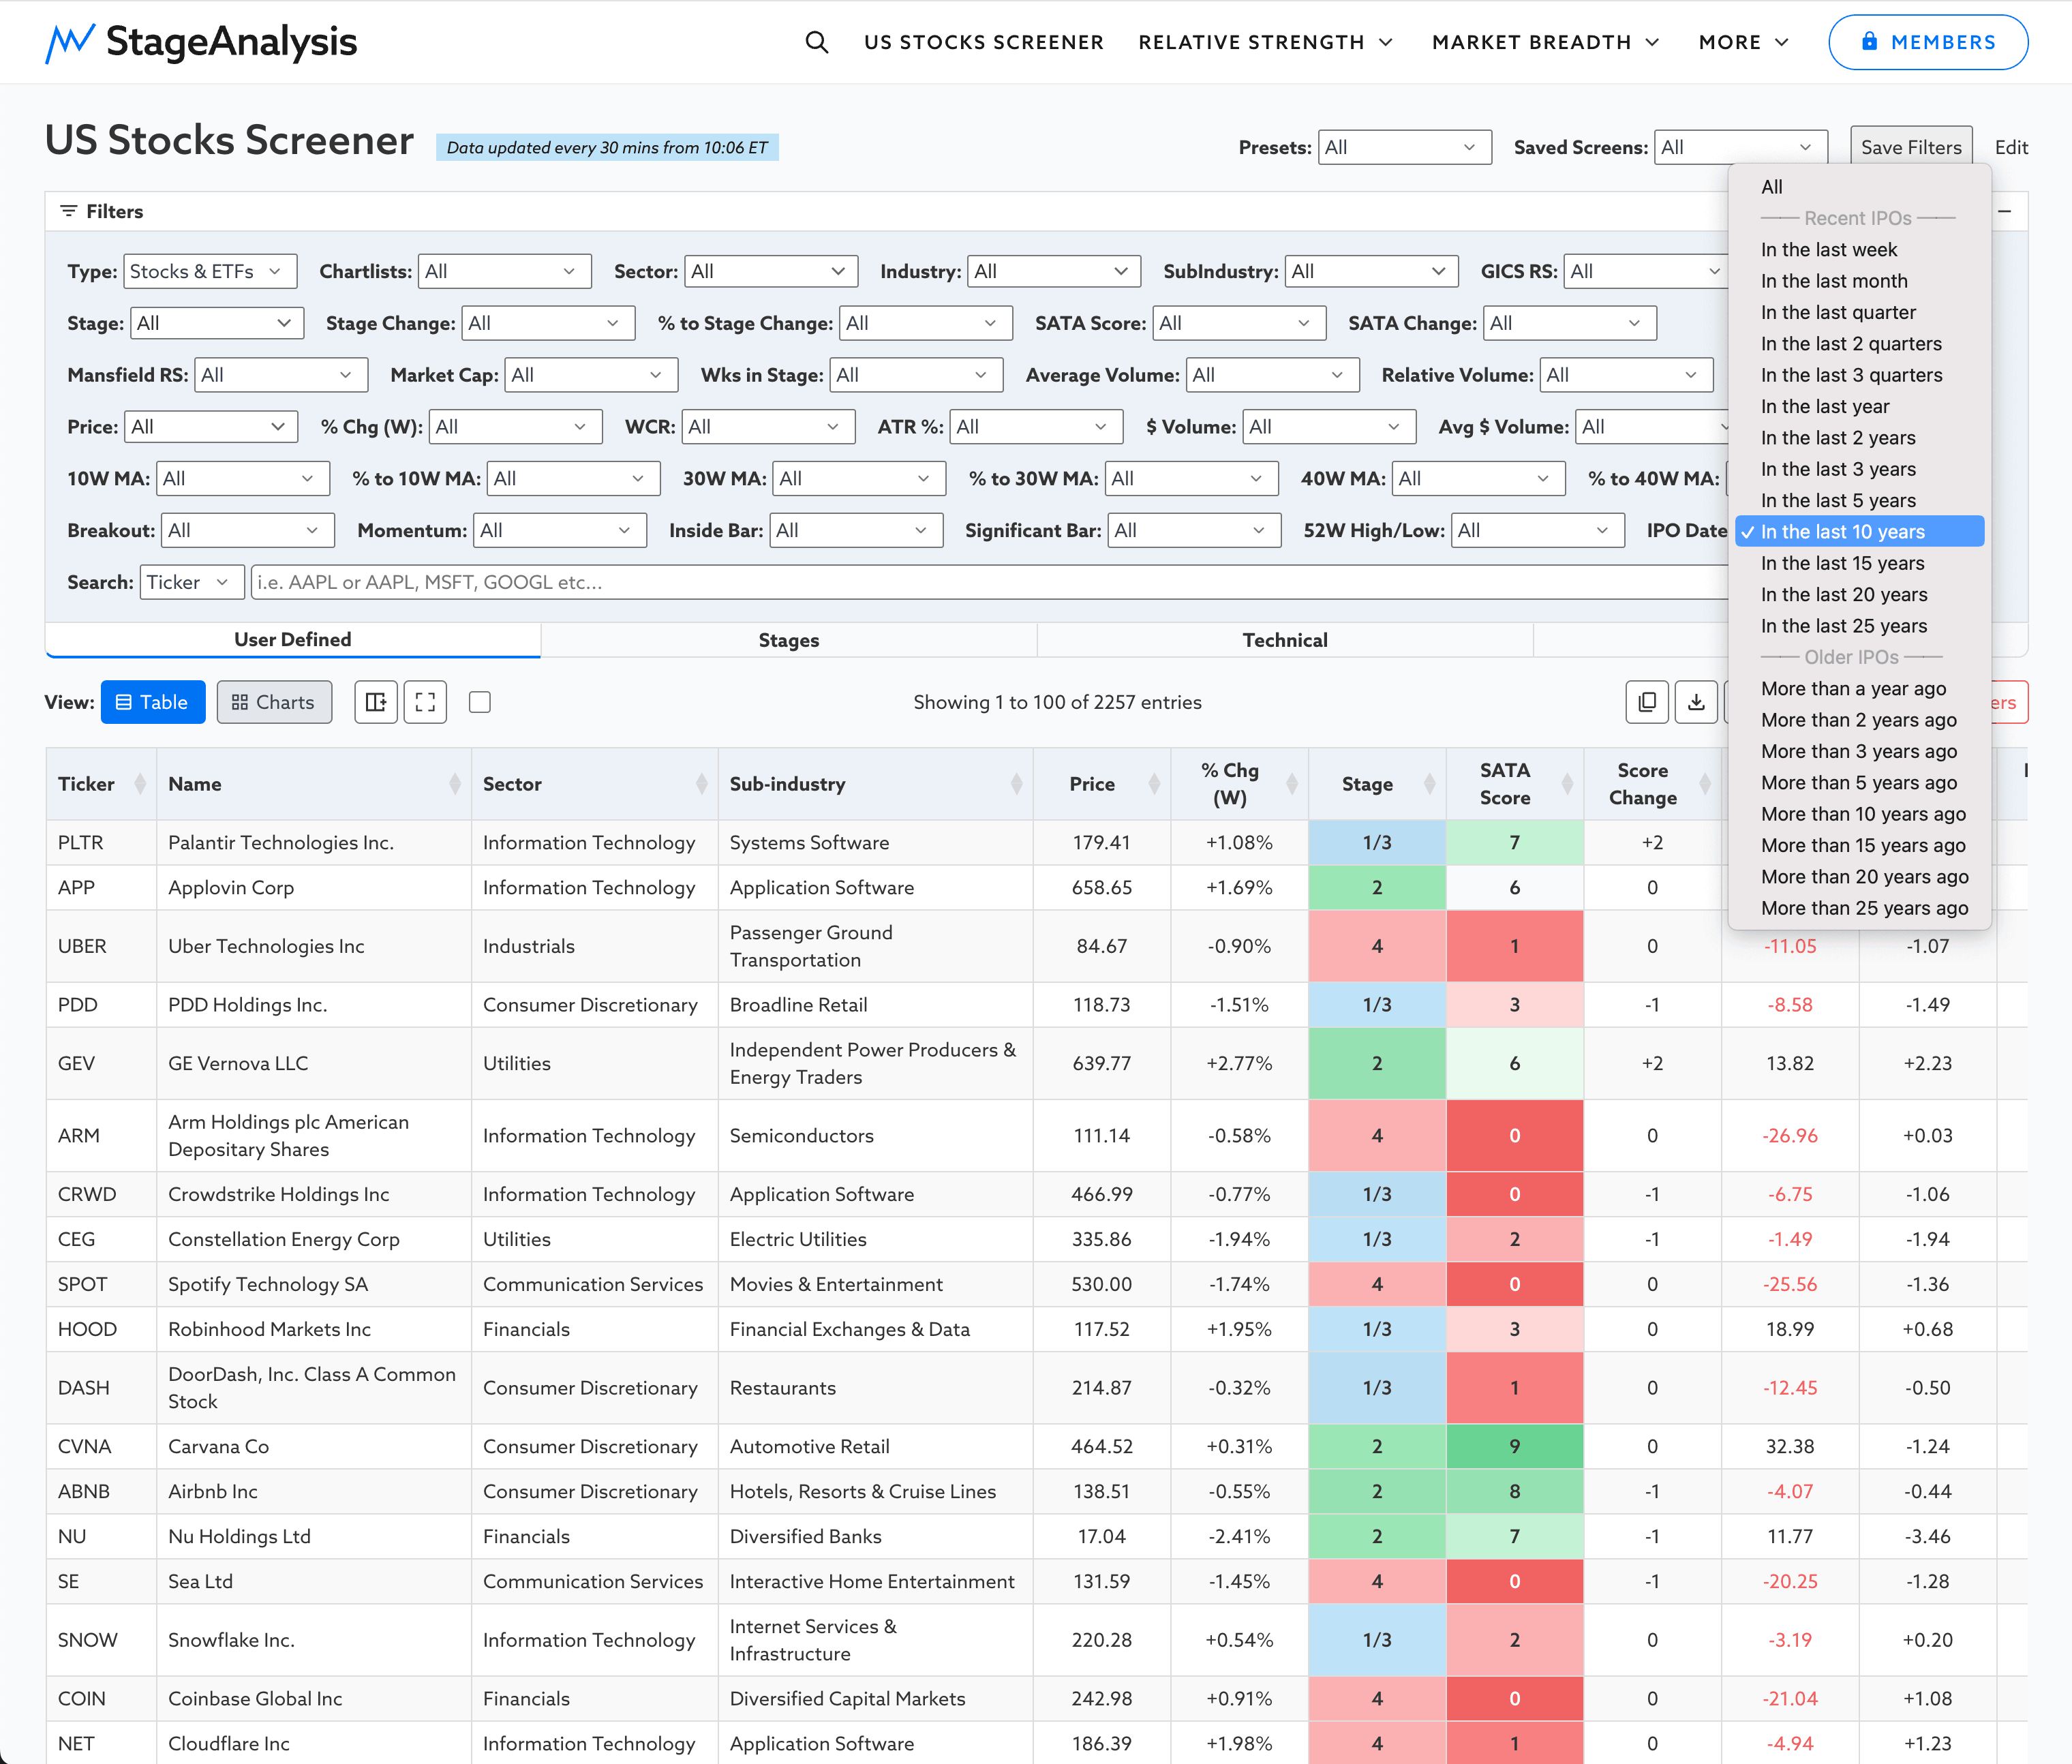
Task: Open the Members login button
Action: [1927, 42]
